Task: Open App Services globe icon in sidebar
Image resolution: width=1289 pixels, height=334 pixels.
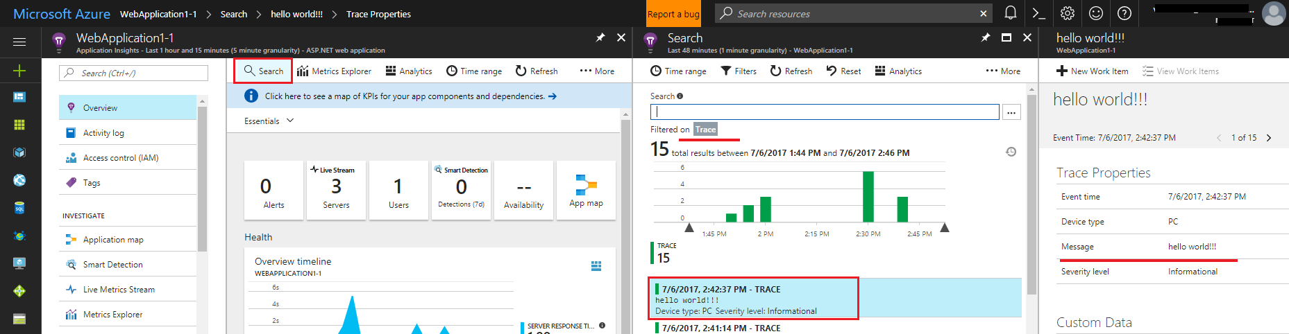Action: 19,180
